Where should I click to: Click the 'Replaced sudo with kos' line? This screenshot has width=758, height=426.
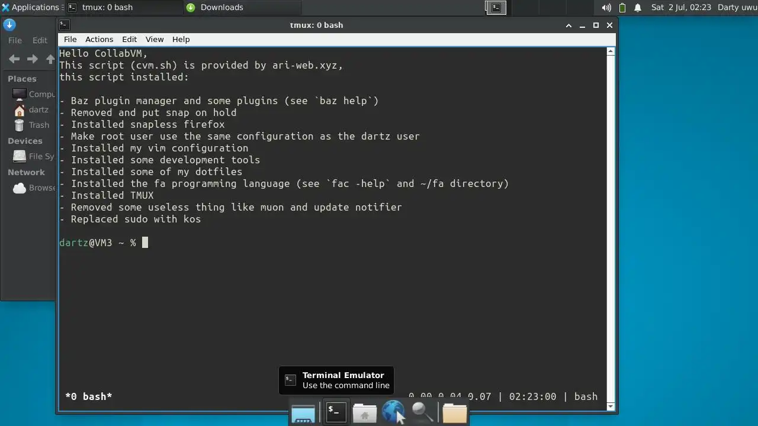[x=130, y=219]
